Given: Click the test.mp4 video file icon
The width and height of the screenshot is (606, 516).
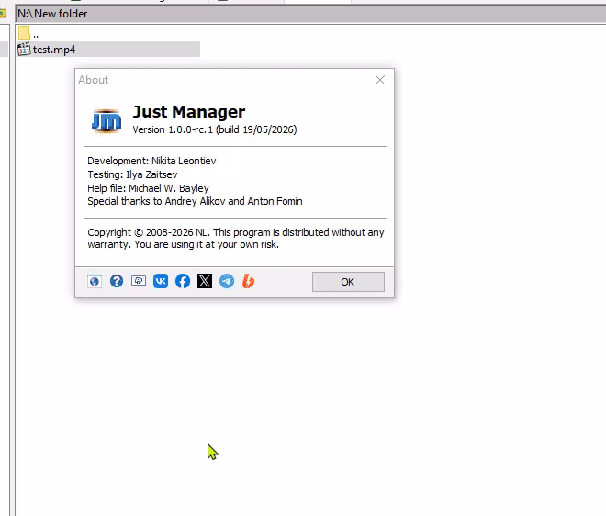Looking at the screenshot, I should 24,50.
